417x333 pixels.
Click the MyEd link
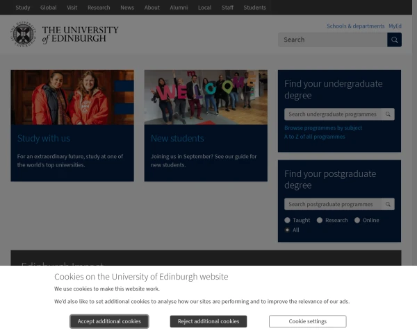395,26
